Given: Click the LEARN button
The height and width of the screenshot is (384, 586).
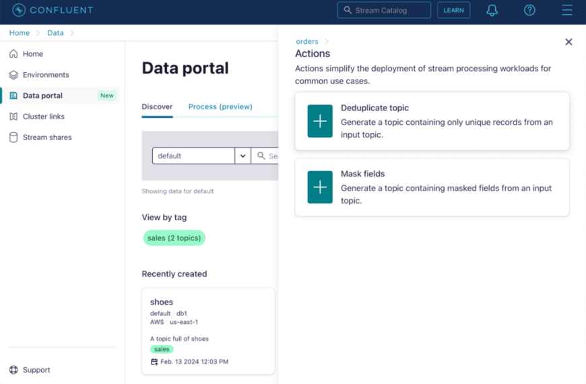Looking at the screenshot, I should click(x=453, y=10).
